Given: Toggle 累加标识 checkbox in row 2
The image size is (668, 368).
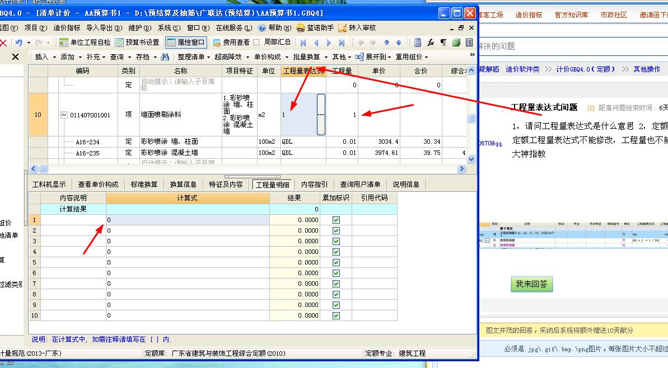Looking at the screenshot, I should click(336, 230).
